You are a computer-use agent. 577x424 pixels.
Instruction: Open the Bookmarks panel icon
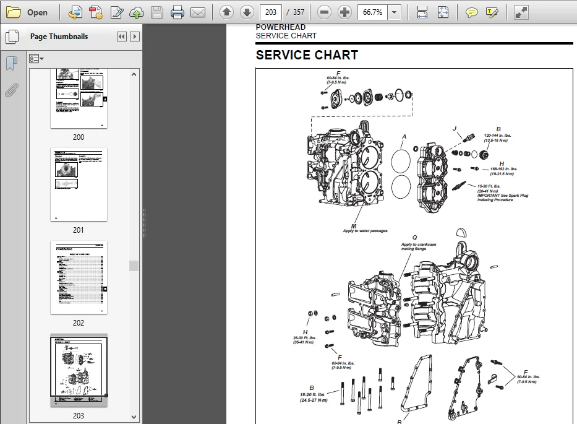click(12, 63)
